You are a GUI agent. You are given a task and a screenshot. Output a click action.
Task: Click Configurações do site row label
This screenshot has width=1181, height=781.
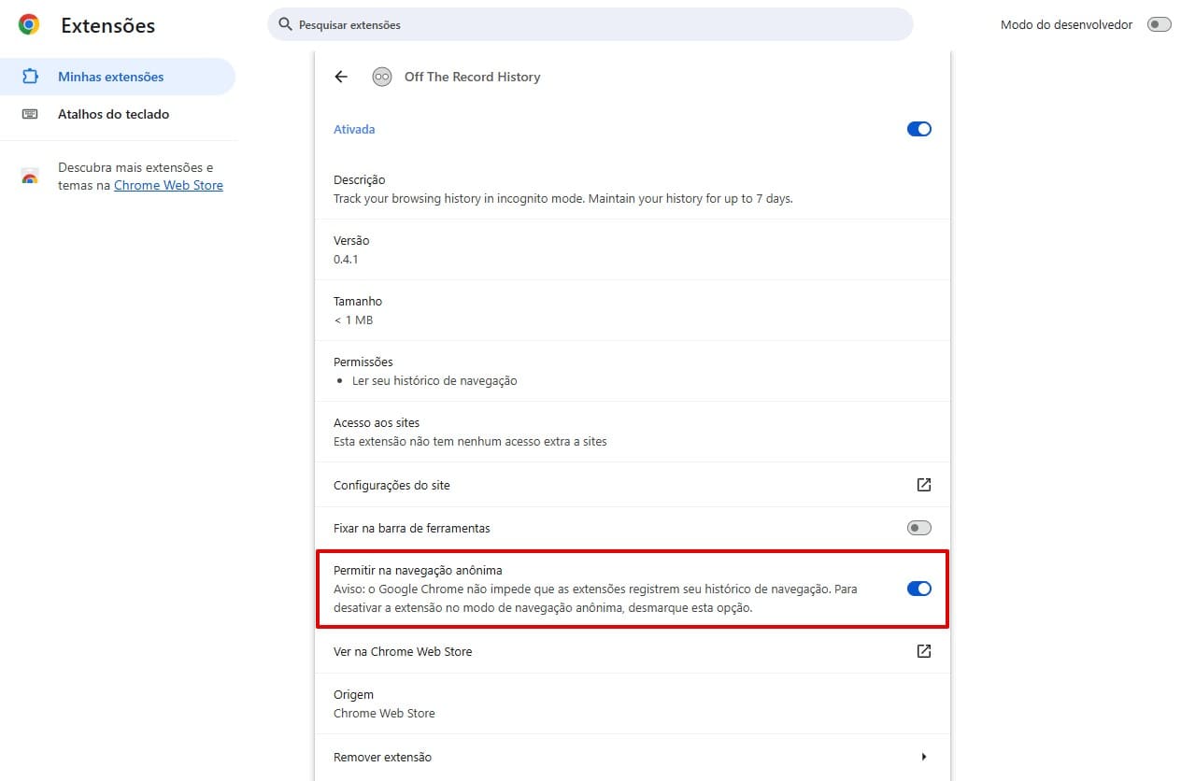391,485
